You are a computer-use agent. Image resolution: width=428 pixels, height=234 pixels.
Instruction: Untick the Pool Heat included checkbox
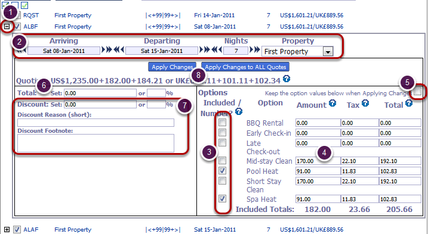[222, 171]
